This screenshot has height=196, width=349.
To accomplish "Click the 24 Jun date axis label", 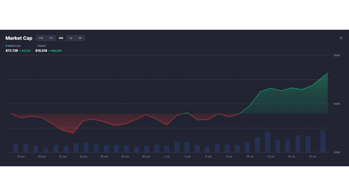I will pyautogui.click(x=83, y=157).
